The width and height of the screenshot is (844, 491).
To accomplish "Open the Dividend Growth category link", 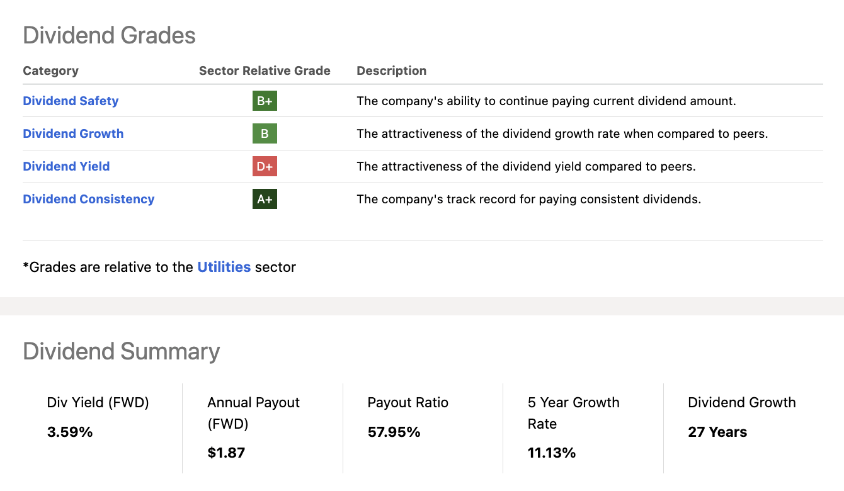I will click(x=73, y=133).
